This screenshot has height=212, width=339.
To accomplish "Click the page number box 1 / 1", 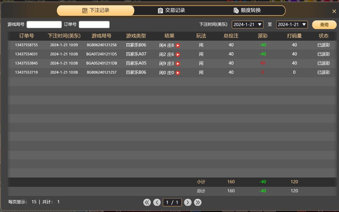I will [172, 202].
